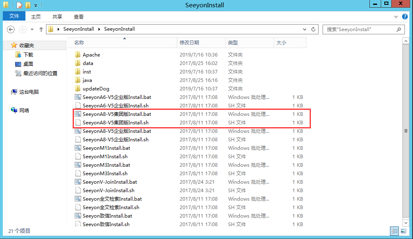Click the file list scrollbar thumb
This screenshot has width=413, height=239.
tap(406, 131)
